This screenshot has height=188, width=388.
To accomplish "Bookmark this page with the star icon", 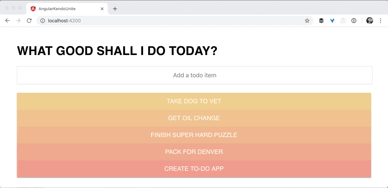I will click(307, 21).
